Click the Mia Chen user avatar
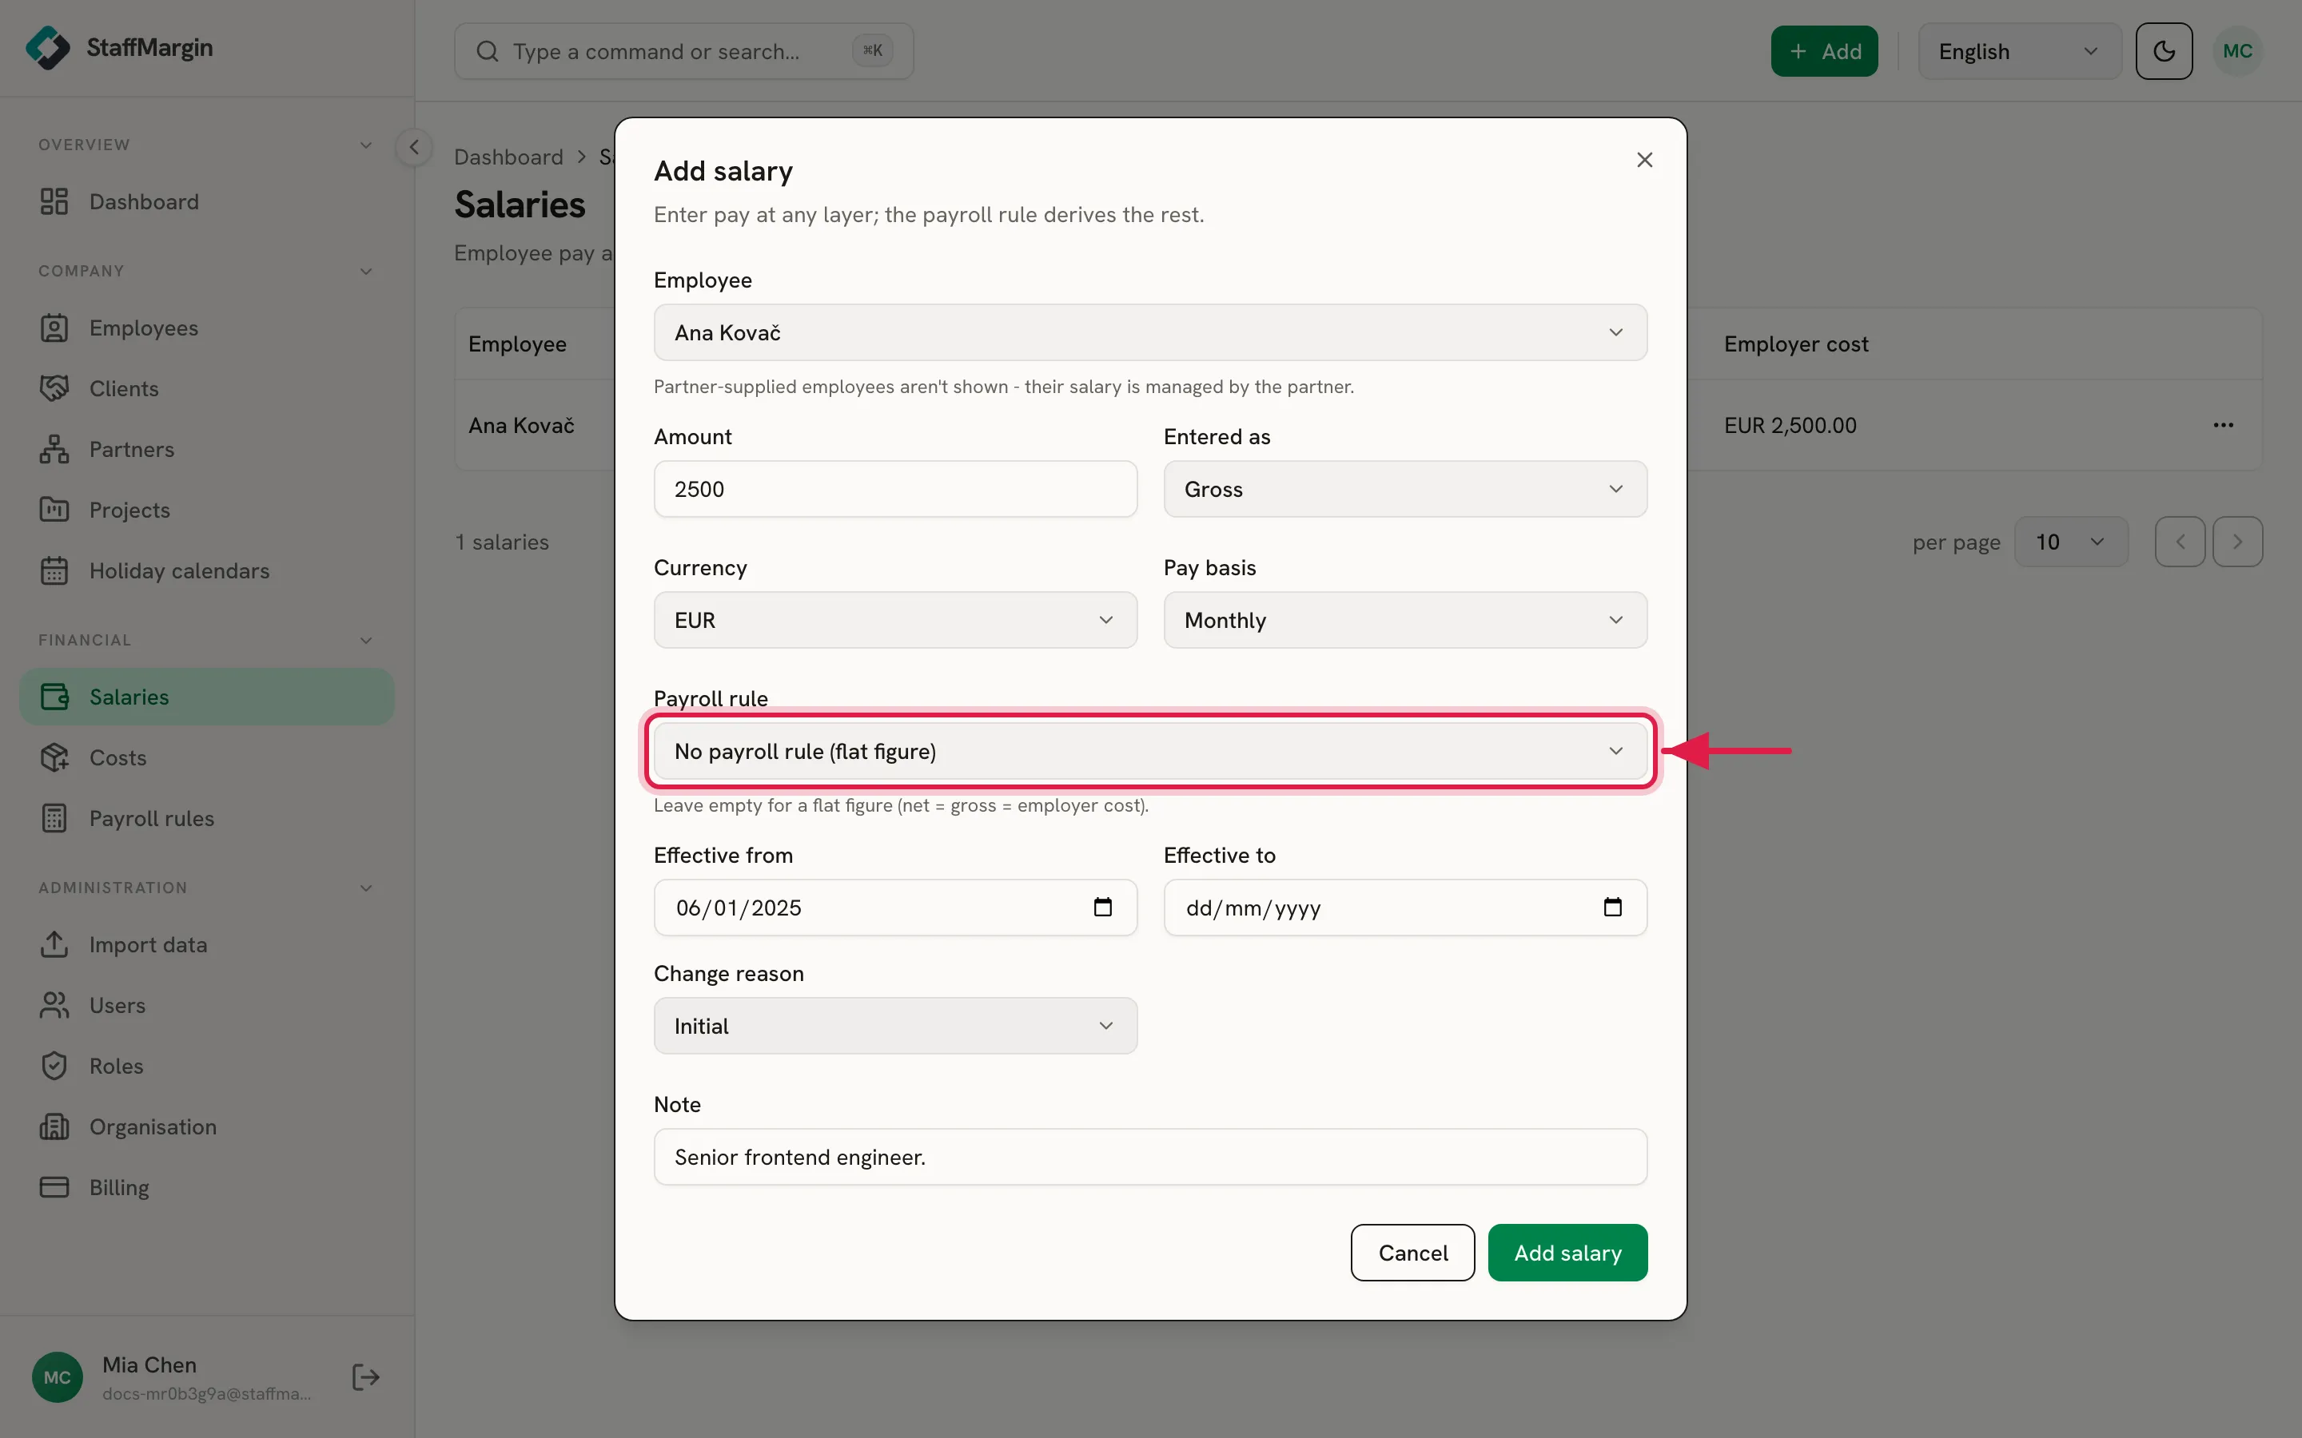This screenshot has height=1438, width=2302. point(57,1377)
